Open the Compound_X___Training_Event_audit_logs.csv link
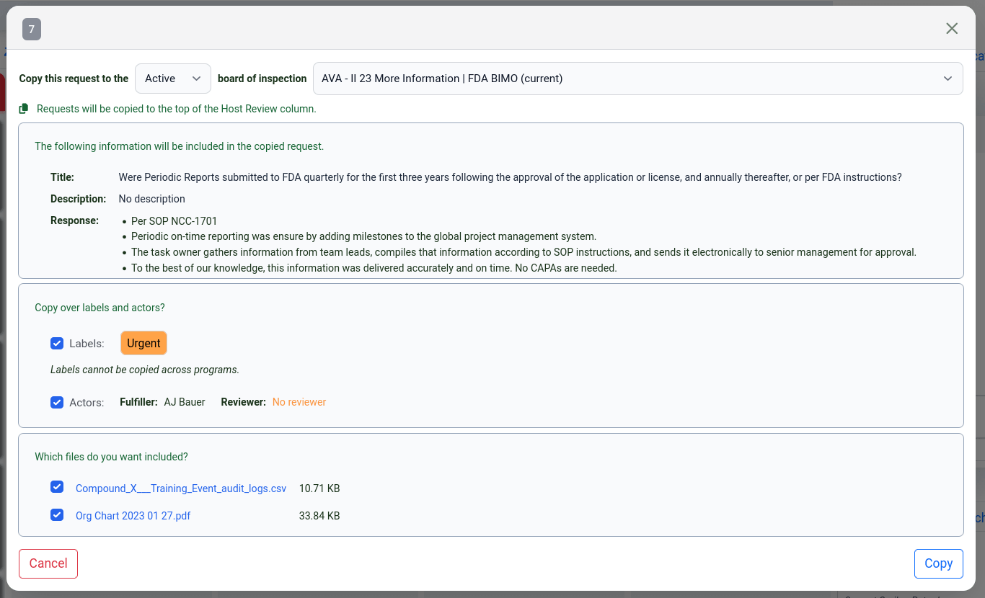985x598 pixels. pyautogui.click(x=181, y=488)
